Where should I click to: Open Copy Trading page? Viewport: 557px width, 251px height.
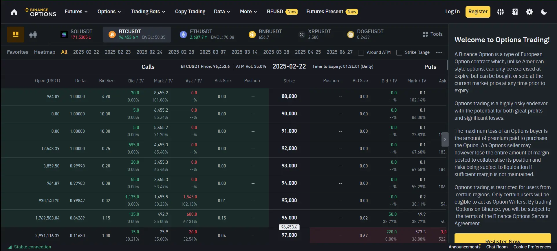click(x=190, y=12)
